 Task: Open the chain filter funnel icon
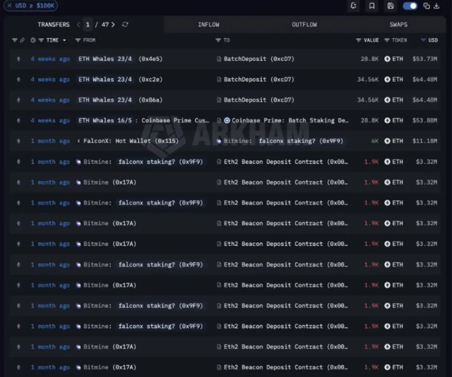15,40
